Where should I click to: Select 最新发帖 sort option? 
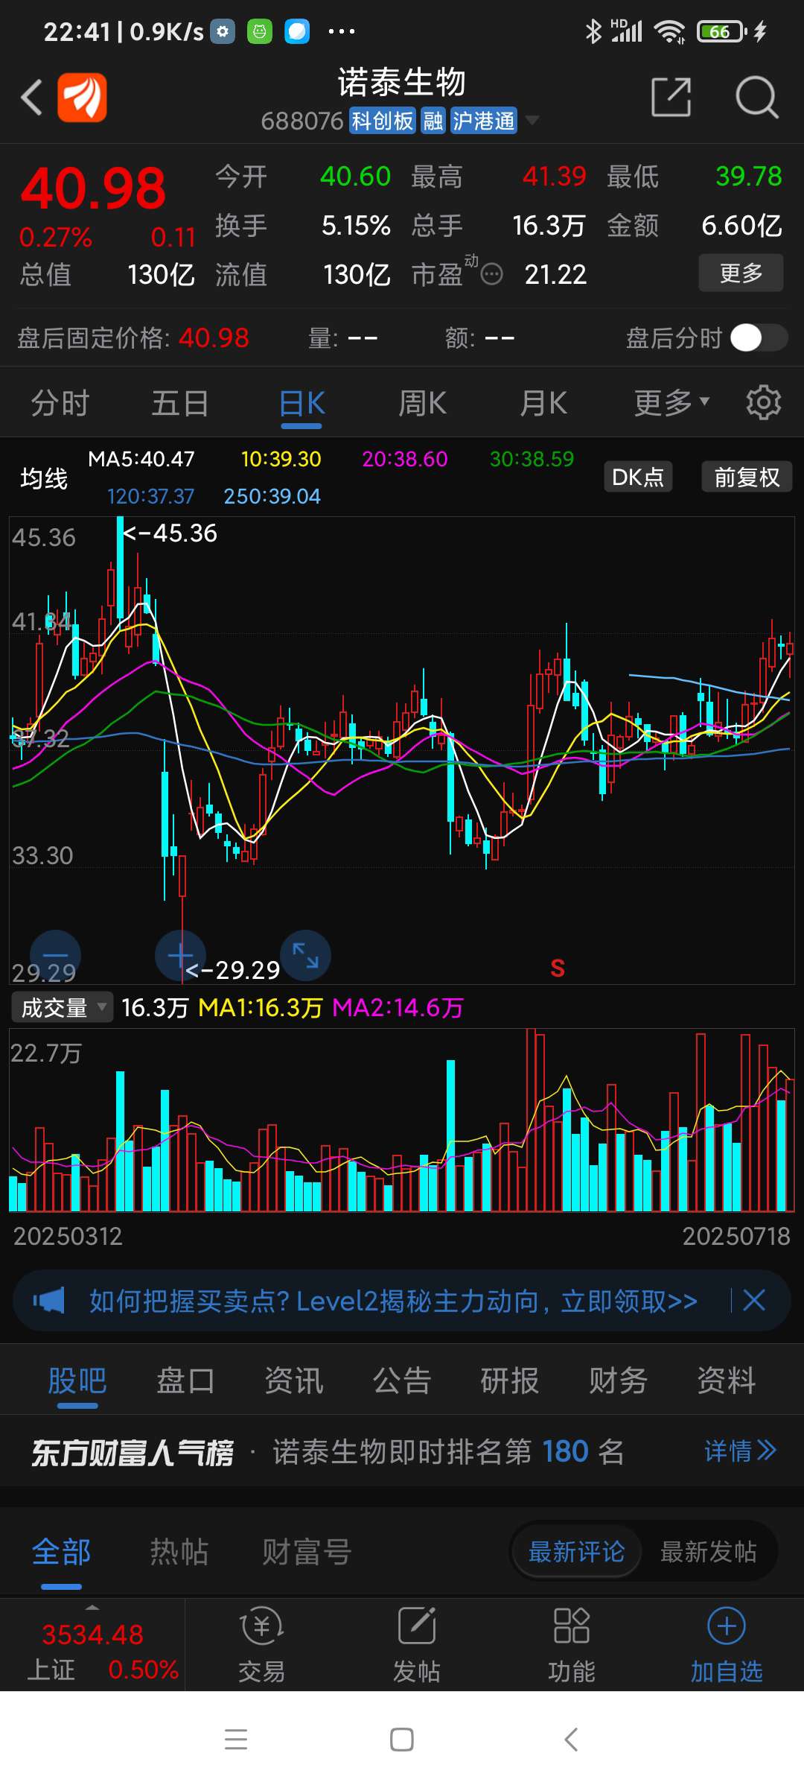(x=709, y=1553)
